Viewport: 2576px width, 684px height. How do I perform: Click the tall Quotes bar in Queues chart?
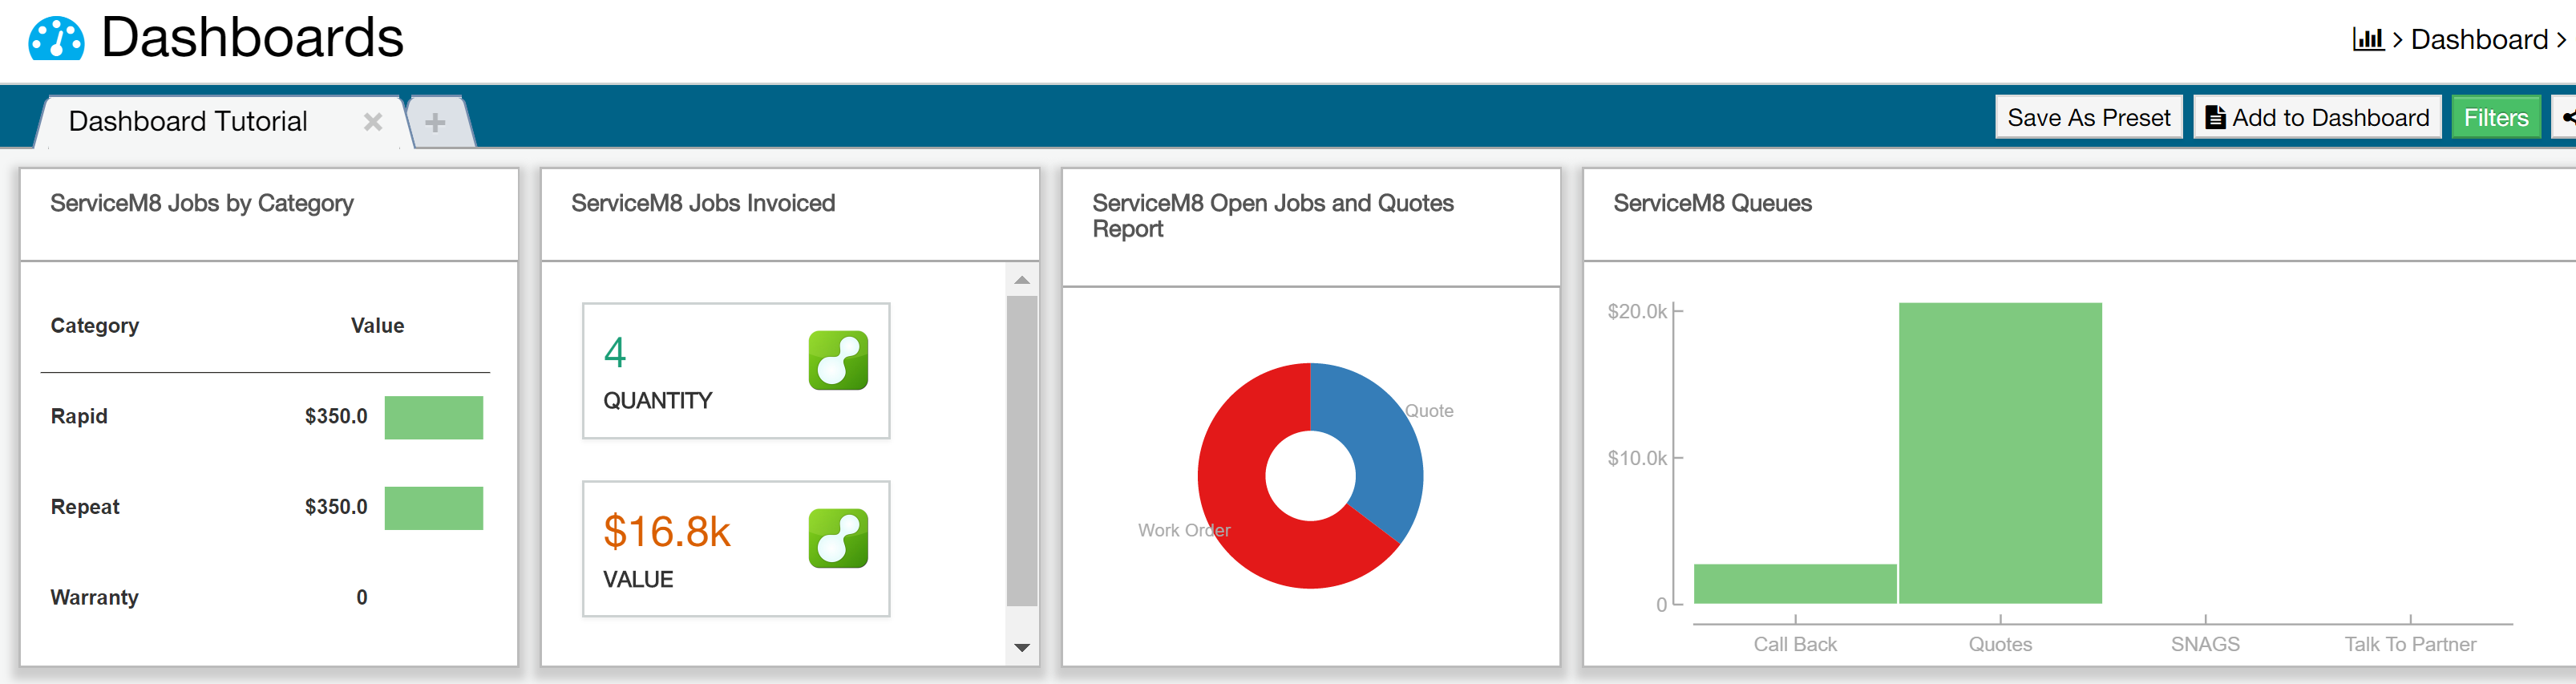click(x=2000, y=453)
